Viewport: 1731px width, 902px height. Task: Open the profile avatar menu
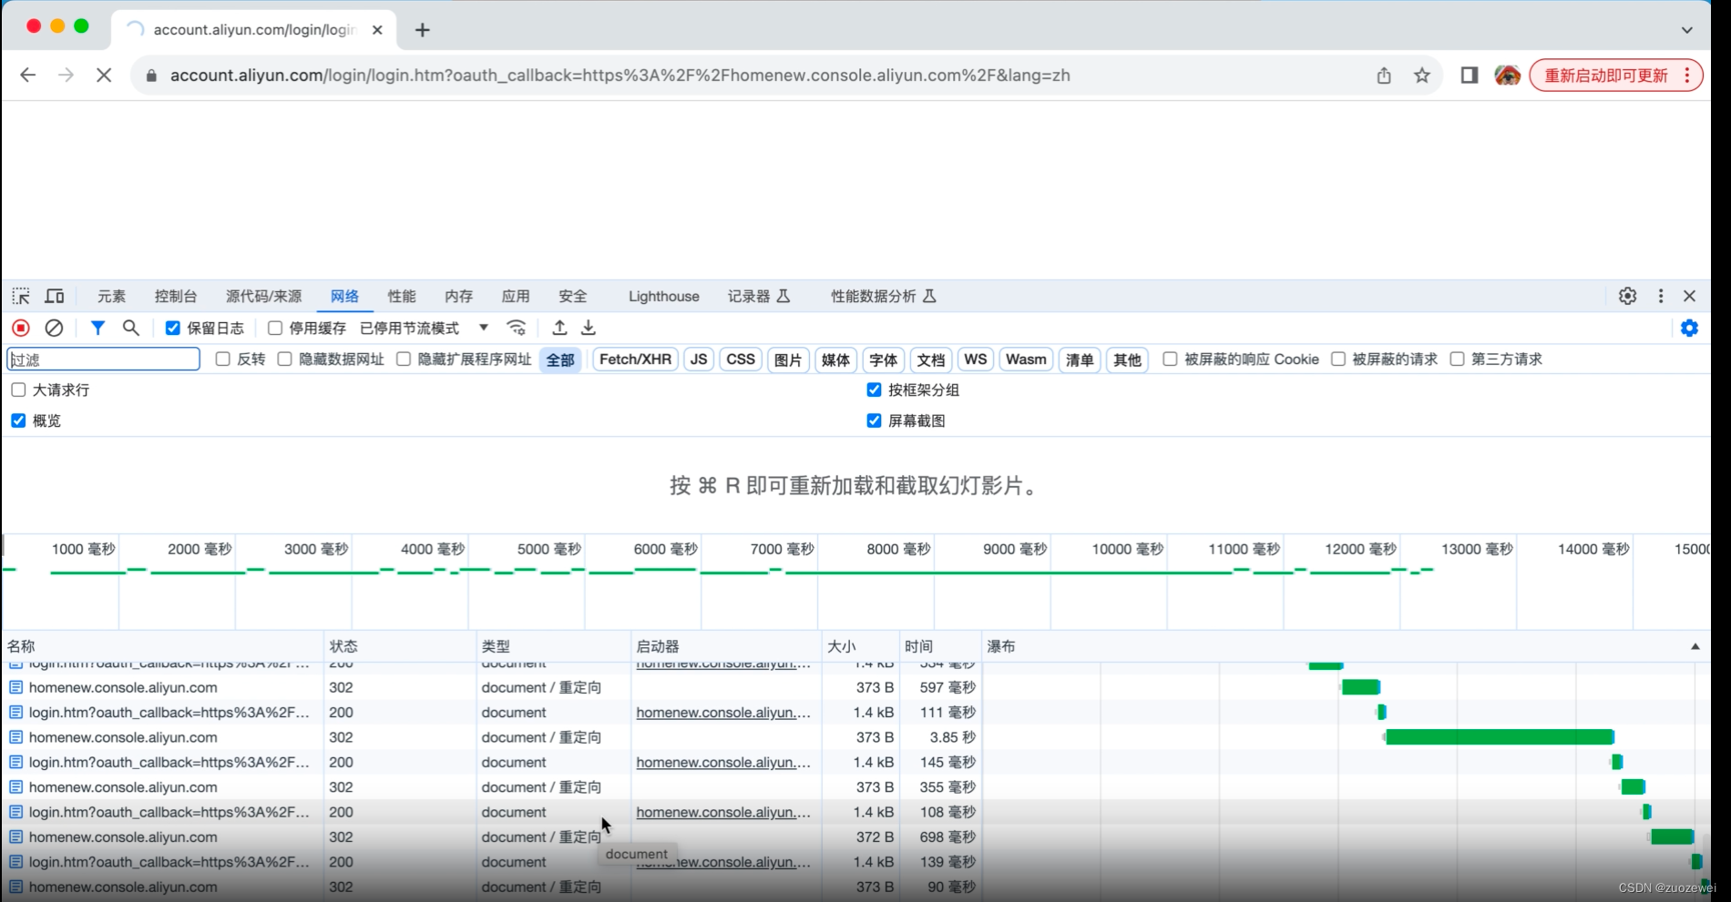1508,76
